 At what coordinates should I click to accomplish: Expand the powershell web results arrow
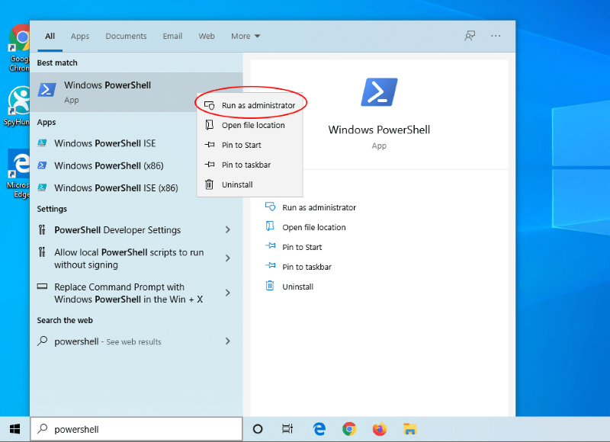click(228, 341)
